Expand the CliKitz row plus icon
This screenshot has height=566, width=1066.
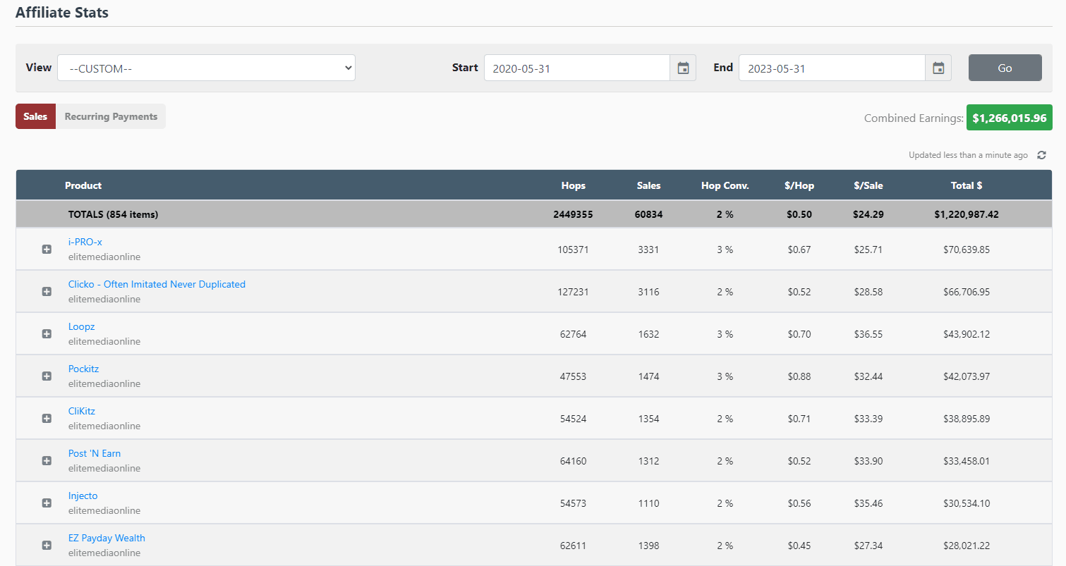point(47,419)
